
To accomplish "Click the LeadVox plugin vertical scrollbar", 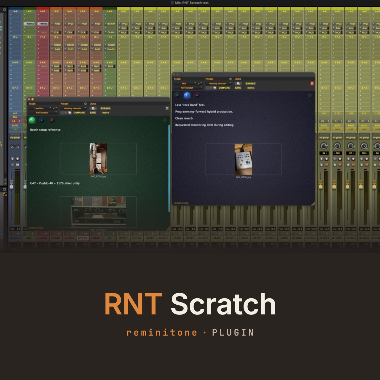I will 169,168.
